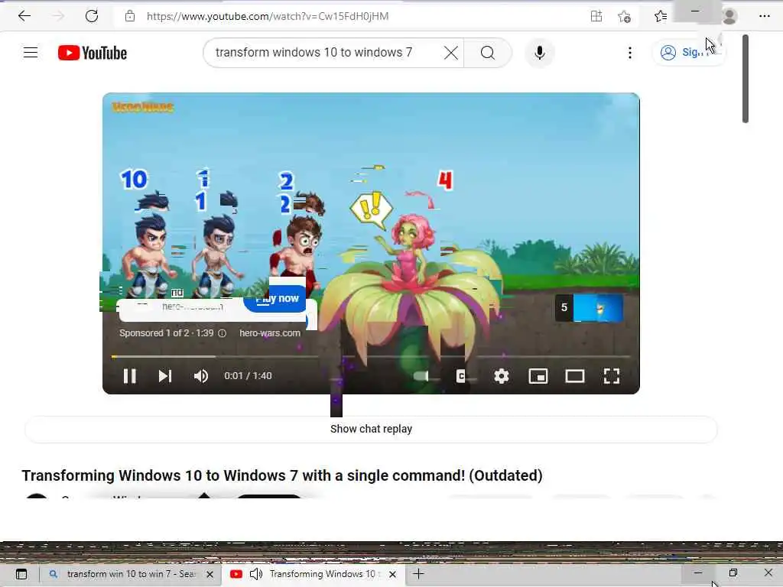Click the skip ad countdown thumbnail
This screenshot has height=587, width=783.
coord(590,307)
